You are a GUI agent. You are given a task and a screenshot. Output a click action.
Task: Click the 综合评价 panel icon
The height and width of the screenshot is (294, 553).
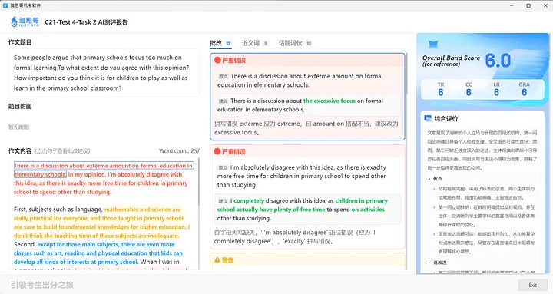(x=428, y=118)
